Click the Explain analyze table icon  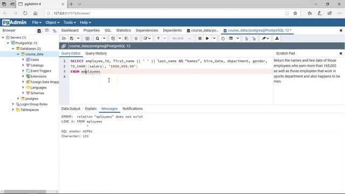231,38
